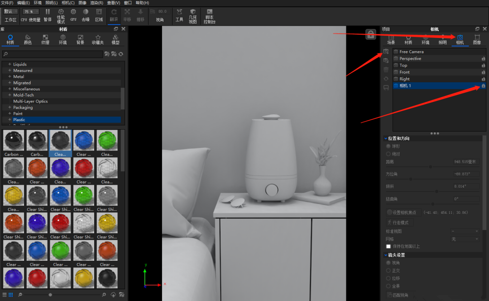
Task: Check the 保持在地面以上 checkbox
Action: pyautogui.click(x=388, y=246)
